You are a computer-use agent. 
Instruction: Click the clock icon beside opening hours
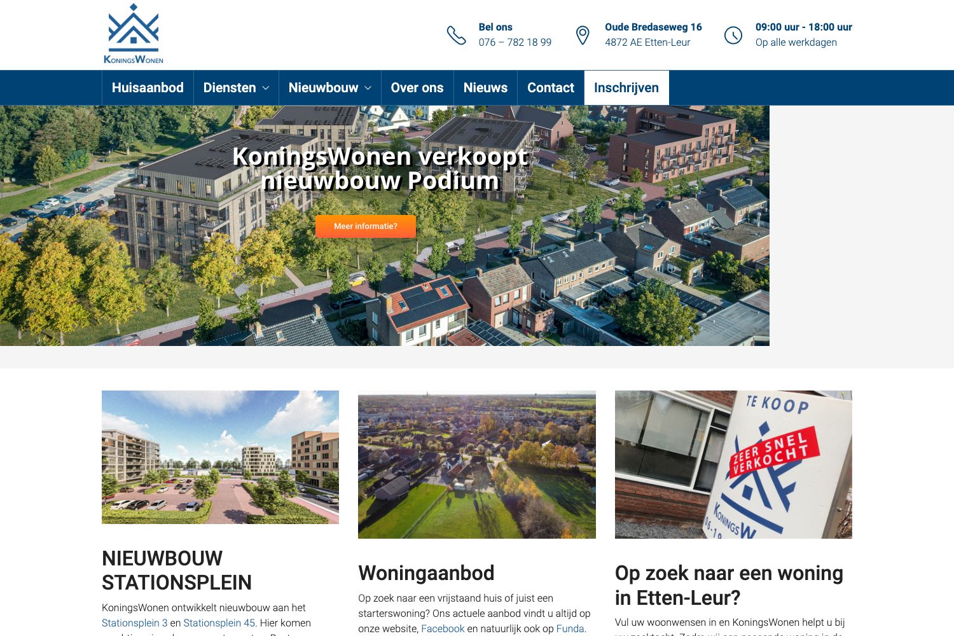[733, 35]
